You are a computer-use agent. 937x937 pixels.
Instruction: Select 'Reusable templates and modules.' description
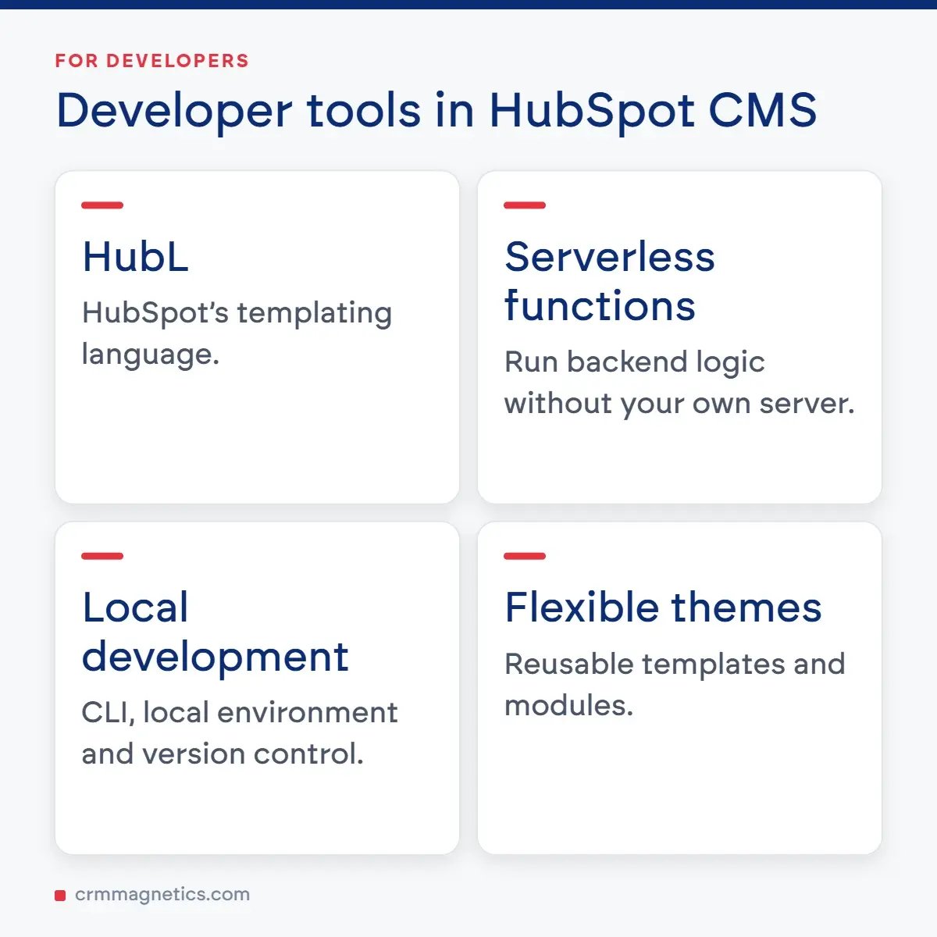(675, 685)
